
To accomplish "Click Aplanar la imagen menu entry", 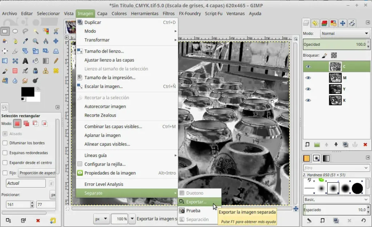I will [x=127, y=135].
